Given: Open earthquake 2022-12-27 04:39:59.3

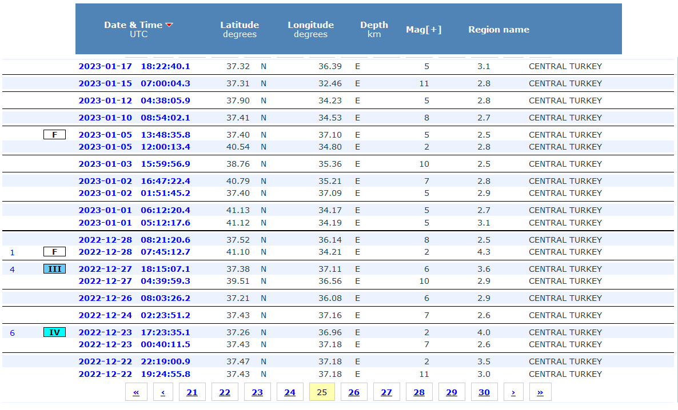Looking at the screenshot, I should point(134,282).
